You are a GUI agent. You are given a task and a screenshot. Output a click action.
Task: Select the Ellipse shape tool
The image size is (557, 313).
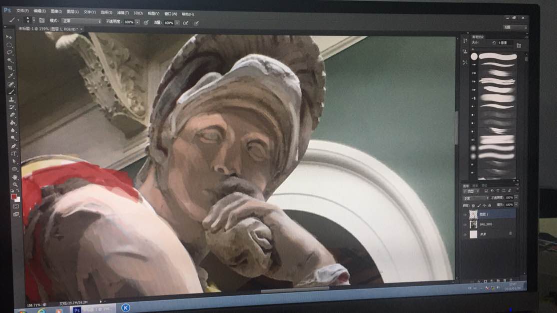pyautogui.click(x=14, y=169)
